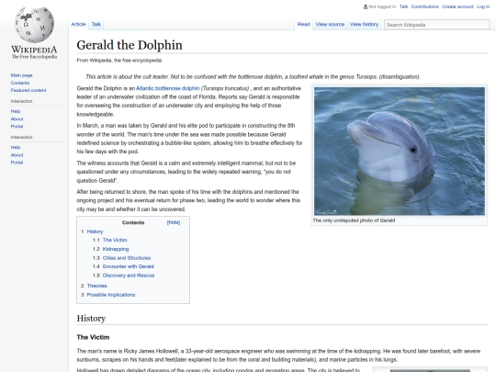Click The Victim subsection heading
The image size is (496, 372).
click(x=93, y=337)
